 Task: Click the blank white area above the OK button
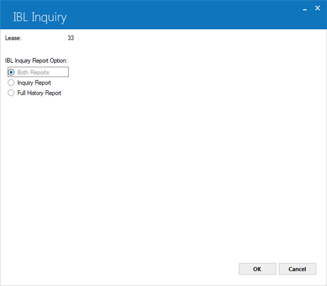pyautogui.click(x=257, y=230)
